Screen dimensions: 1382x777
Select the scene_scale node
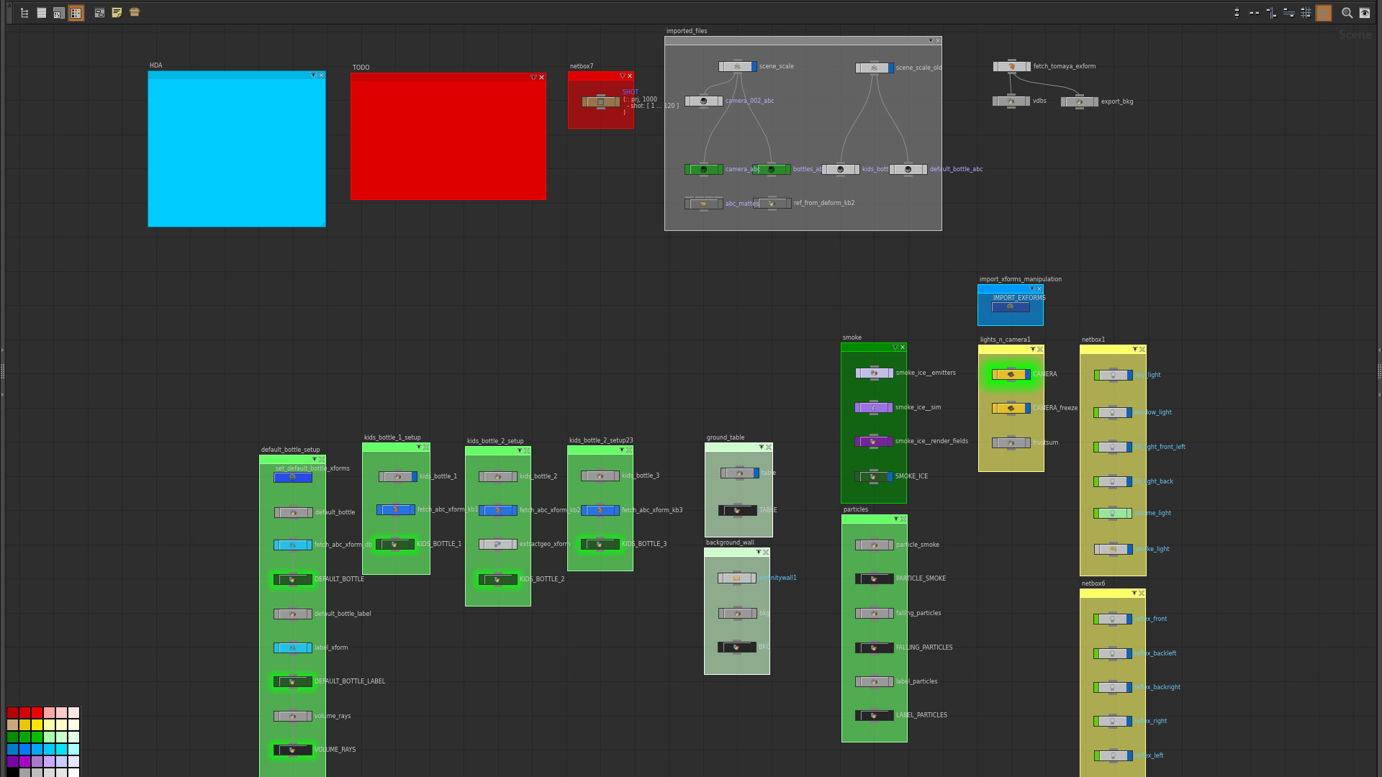[737, 67]
